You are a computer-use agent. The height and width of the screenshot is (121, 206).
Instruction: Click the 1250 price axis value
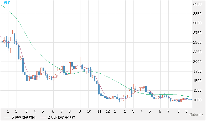197,90
